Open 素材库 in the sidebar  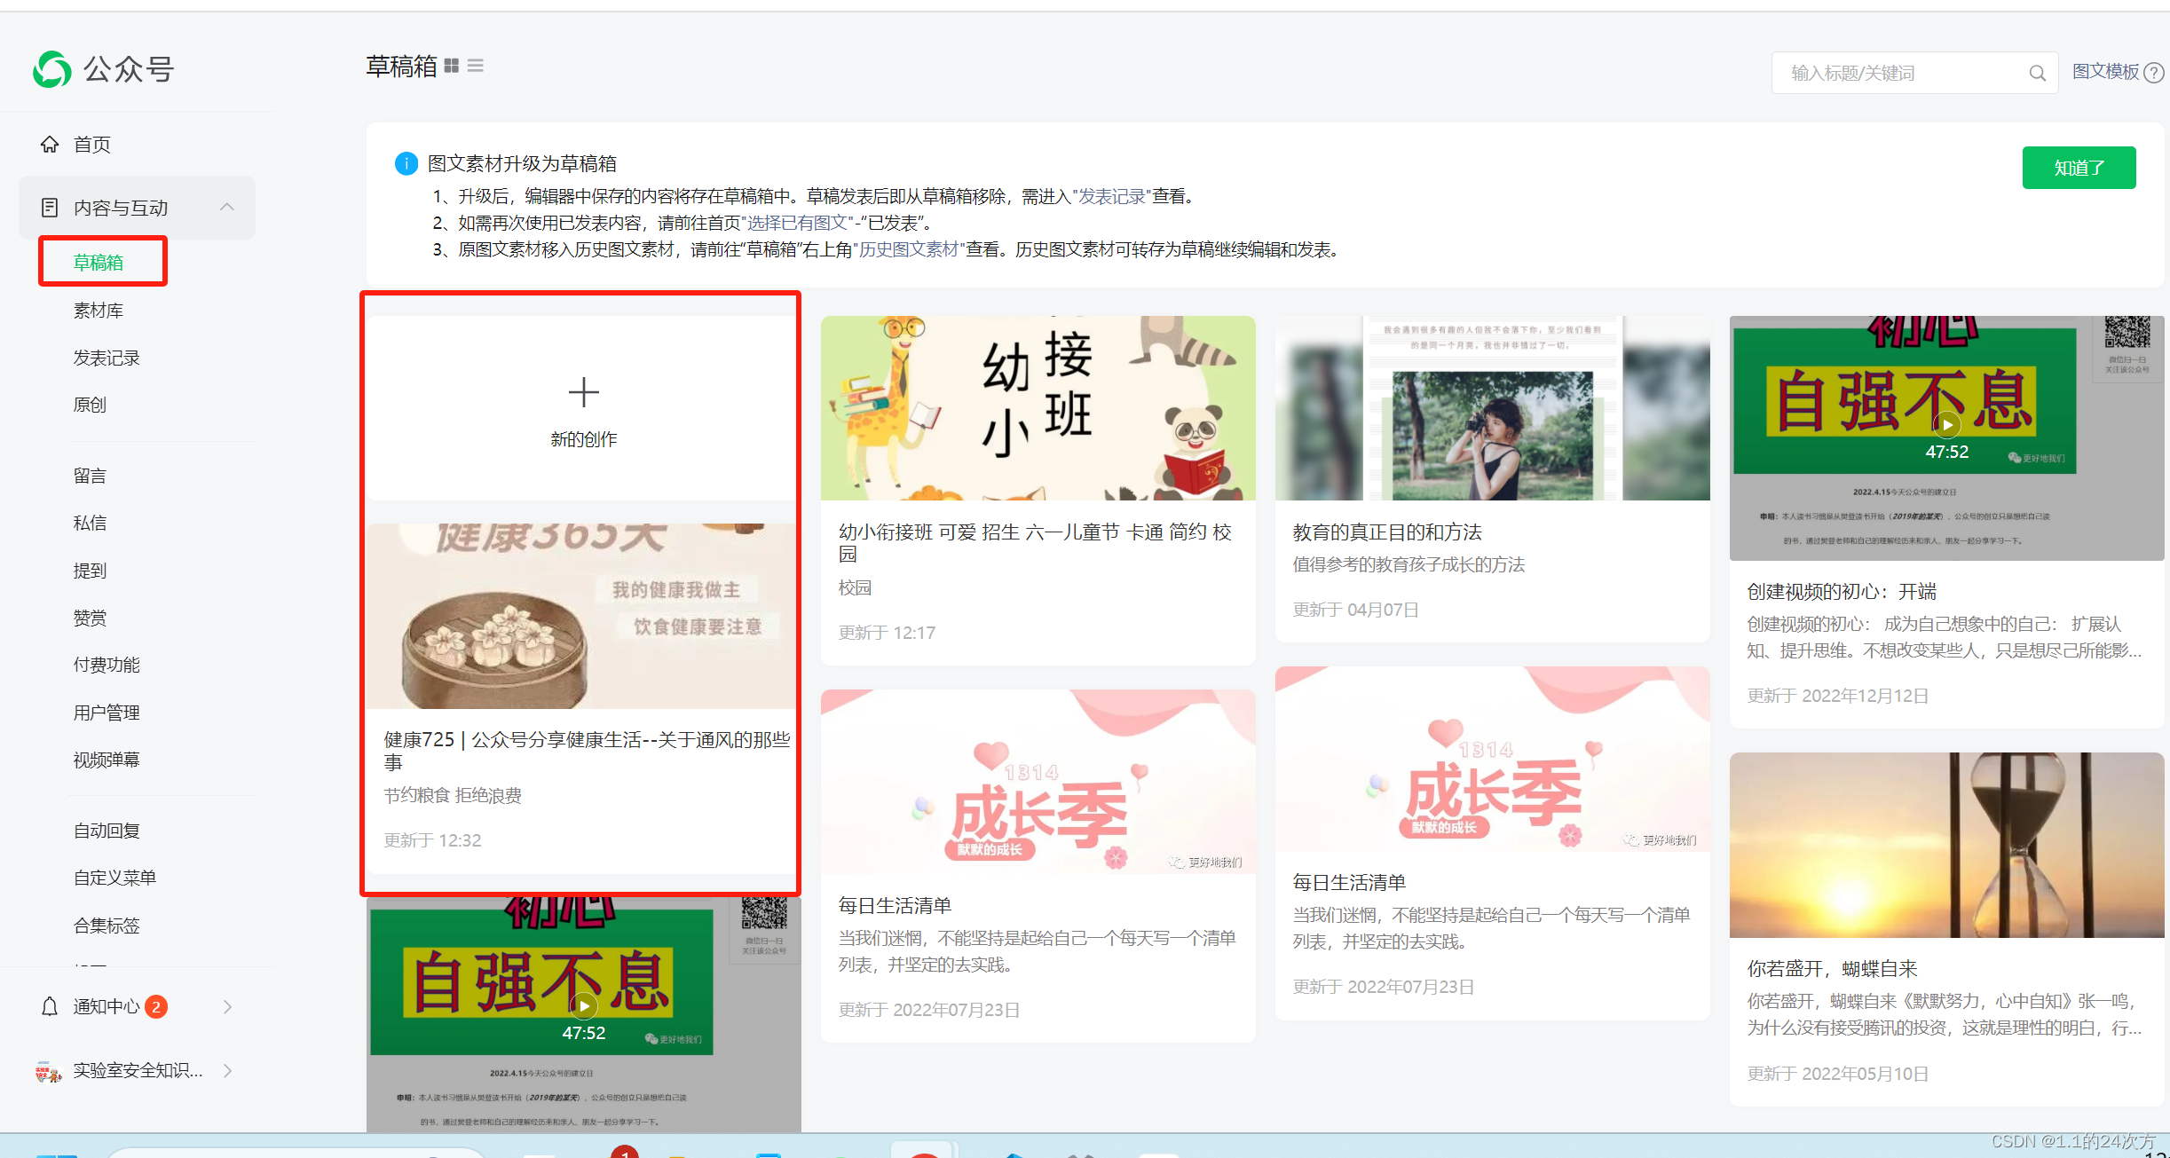99,311
